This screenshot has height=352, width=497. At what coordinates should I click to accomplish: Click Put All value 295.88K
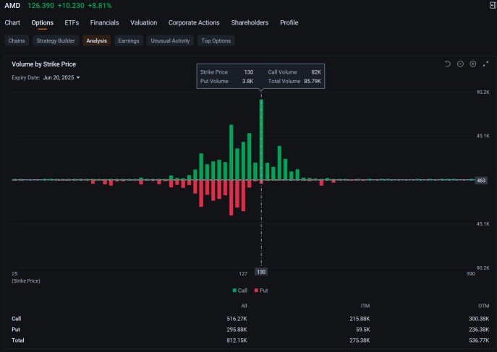coord(237,330)
